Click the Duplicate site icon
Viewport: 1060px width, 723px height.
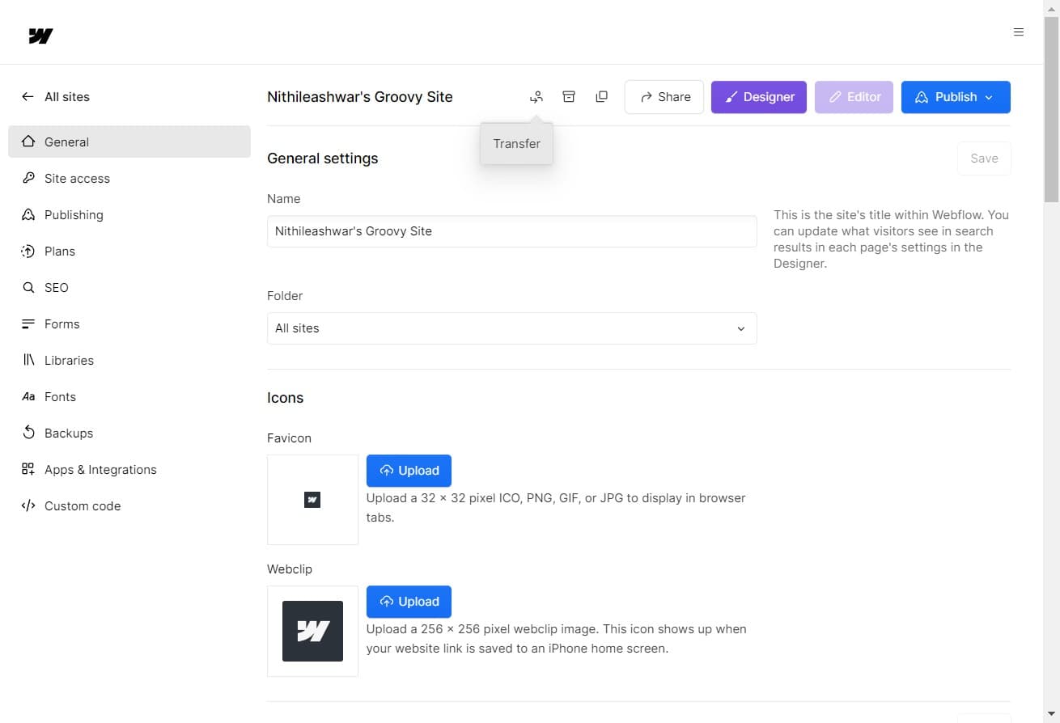(601, 96)
